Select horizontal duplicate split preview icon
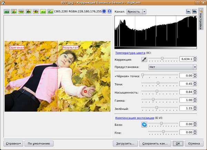This screenshot has height=150, width=207. coord(36,11)
